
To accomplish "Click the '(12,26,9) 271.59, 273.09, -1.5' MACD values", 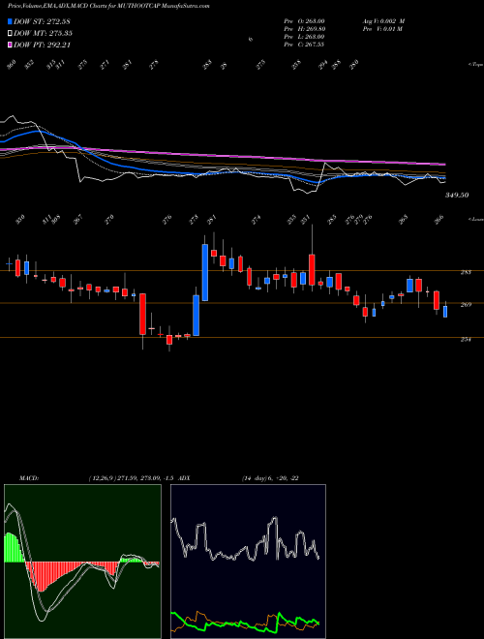I will (x=134, y=478).
